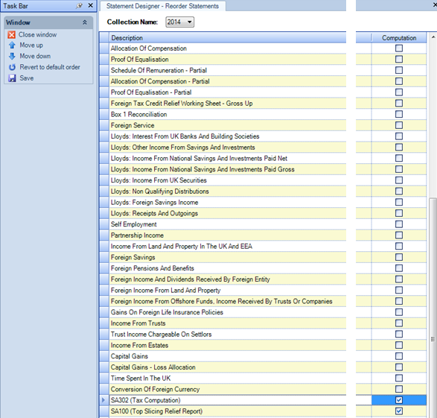437x418 pixels.
Task: Tick Computation checkbox for Foreign Service
Action: tap(399, 125)
